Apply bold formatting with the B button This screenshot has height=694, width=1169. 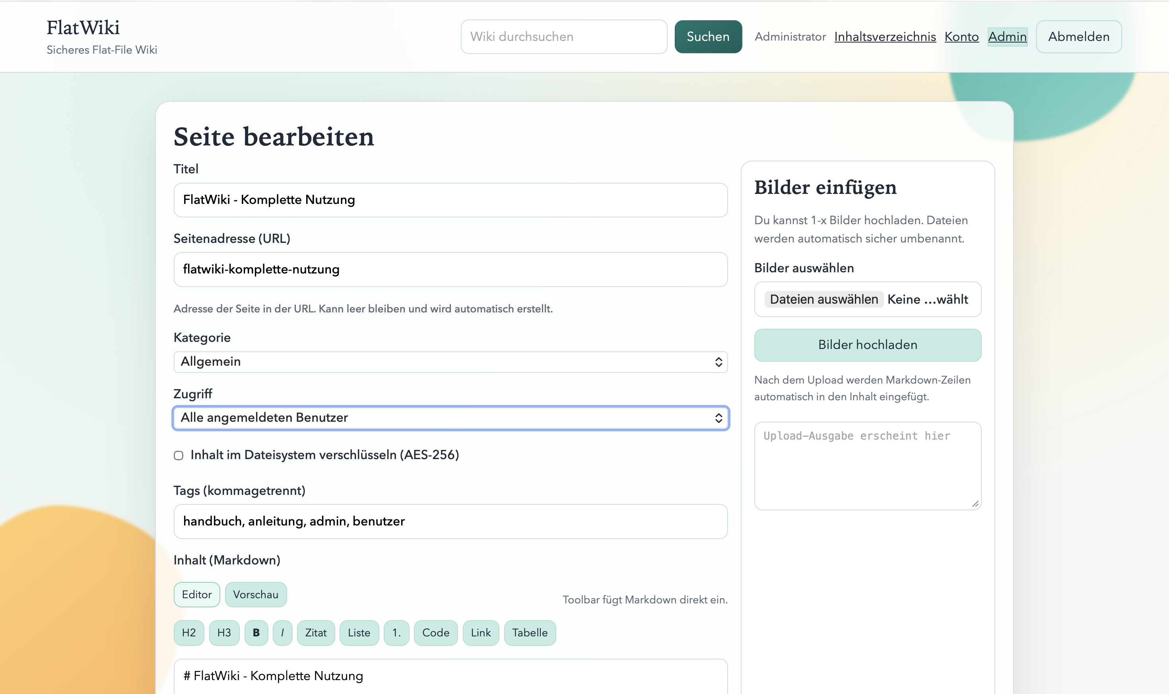[x=256, y=632]
